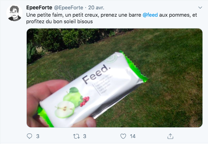Retweet this post using the arrows icon
208x144 pixels.
click(76, 136)
